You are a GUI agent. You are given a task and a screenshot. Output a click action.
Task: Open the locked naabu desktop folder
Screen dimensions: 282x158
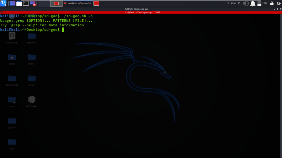coord(12,102)
